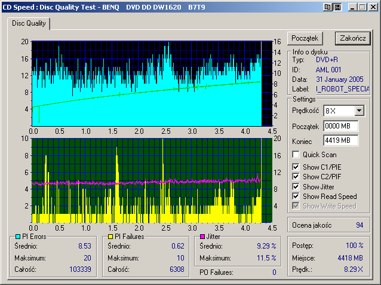The image size is (381, 285).
Task: Click the Postęp 100 % value
Action: coord(355,246)
